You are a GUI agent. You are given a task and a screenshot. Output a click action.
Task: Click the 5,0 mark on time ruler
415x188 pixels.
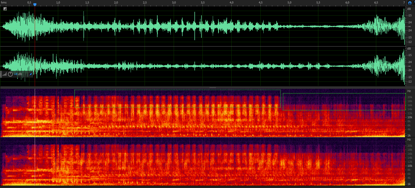(x=289, y=2)
